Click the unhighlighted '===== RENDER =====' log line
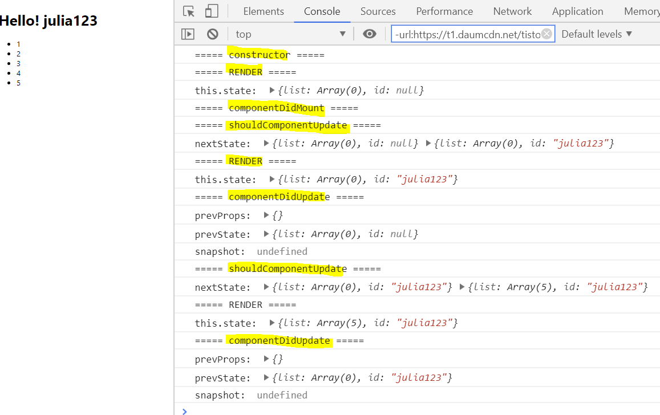660x415 pixels. click(x=245, y=304)
